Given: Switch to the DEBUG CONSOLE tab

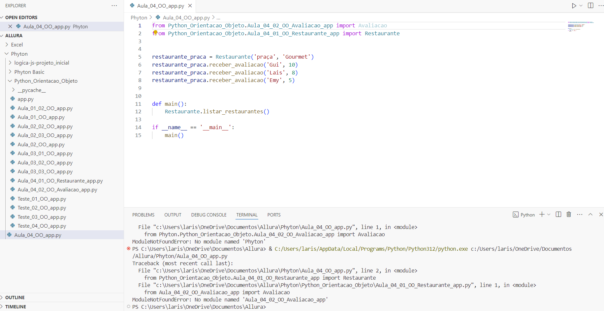Looking at the screenshot, I should coord(209,215).
